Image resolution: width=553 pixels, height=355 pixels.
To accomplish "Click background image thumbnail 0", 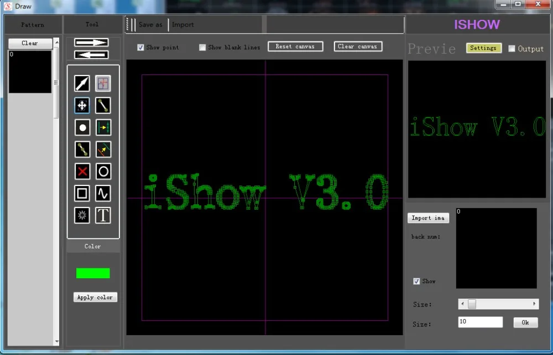I will coord(496,248).
